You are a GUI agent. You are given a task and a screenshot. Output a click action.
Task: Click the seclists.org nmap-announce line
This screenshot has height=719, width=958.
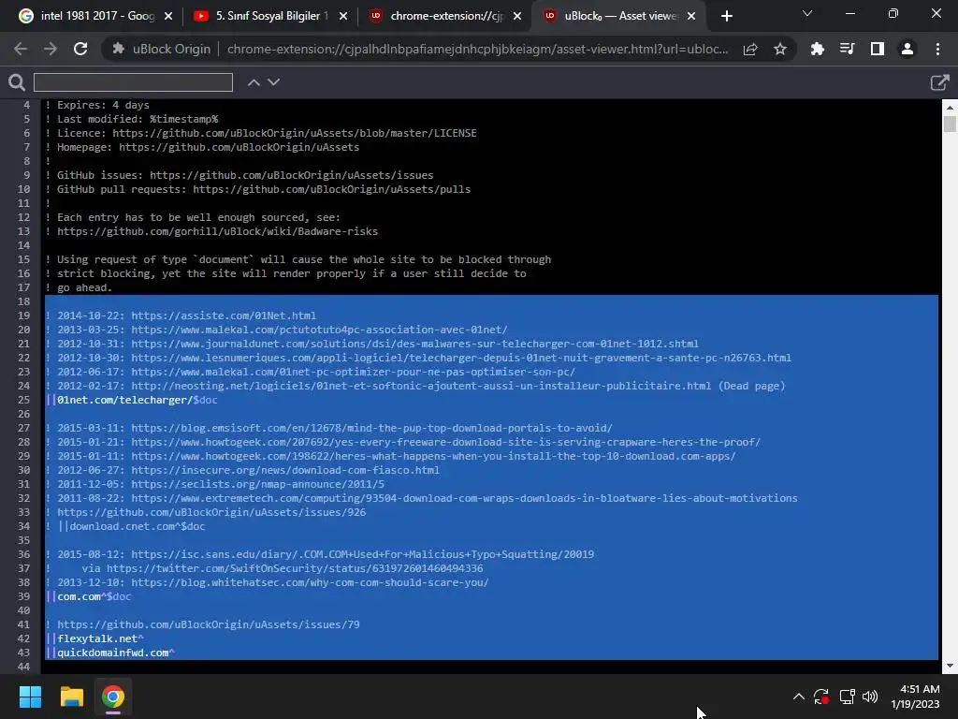click(214, 484)
